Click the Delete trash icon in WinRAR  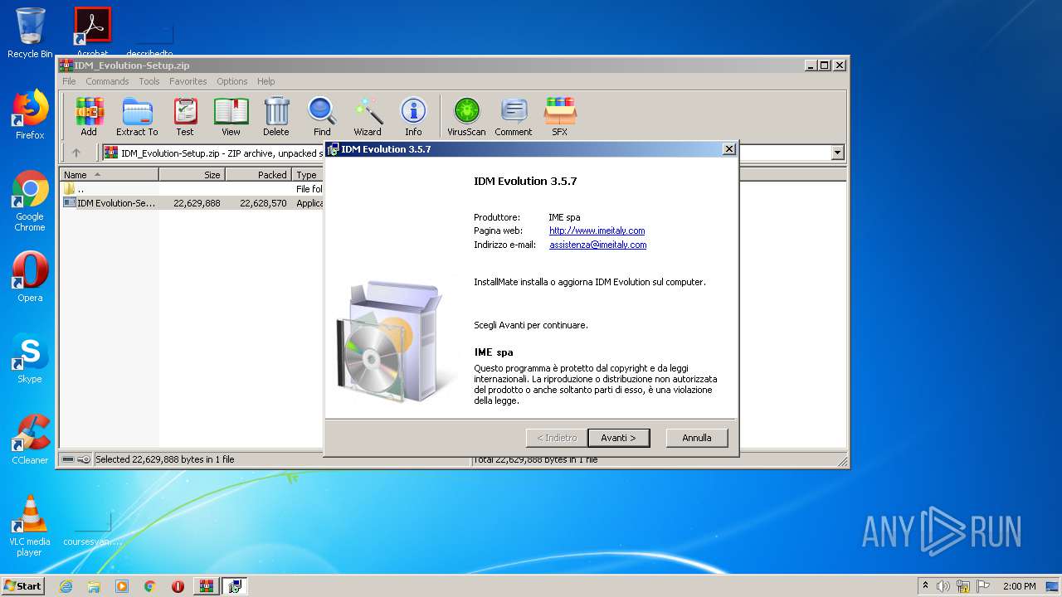pos(276,117)
